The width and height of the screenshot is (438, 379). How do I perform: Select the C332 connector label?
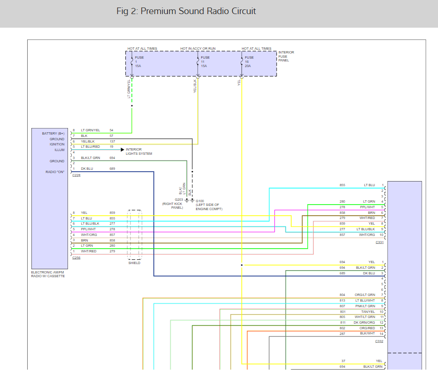pyautogui.click(x=379, y=341)
